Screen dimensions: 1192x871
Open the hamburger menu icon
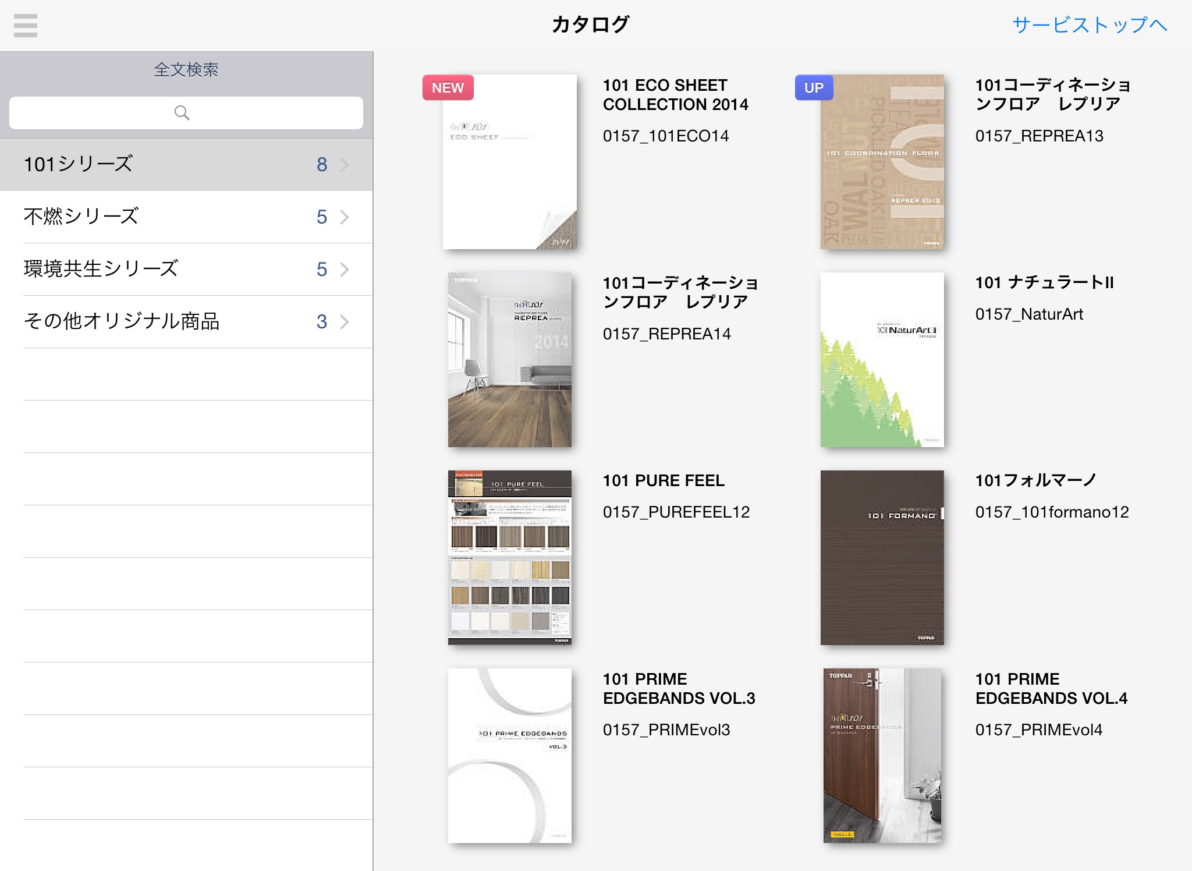coord(26,26)
